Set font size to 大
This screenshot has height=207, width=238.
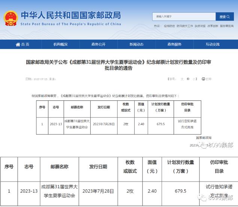point(182,79)
